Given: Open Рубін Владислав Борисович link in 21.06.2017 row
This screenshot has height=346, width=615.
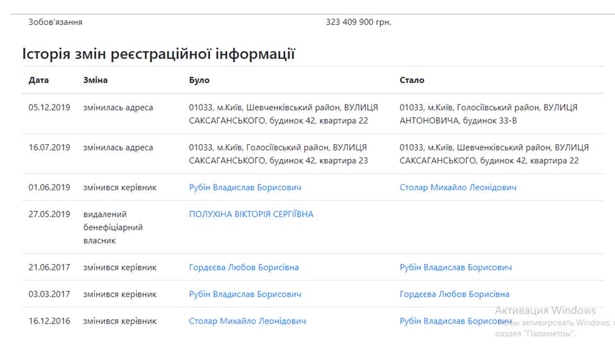Looking at the screenshot, I should (455, 268).
